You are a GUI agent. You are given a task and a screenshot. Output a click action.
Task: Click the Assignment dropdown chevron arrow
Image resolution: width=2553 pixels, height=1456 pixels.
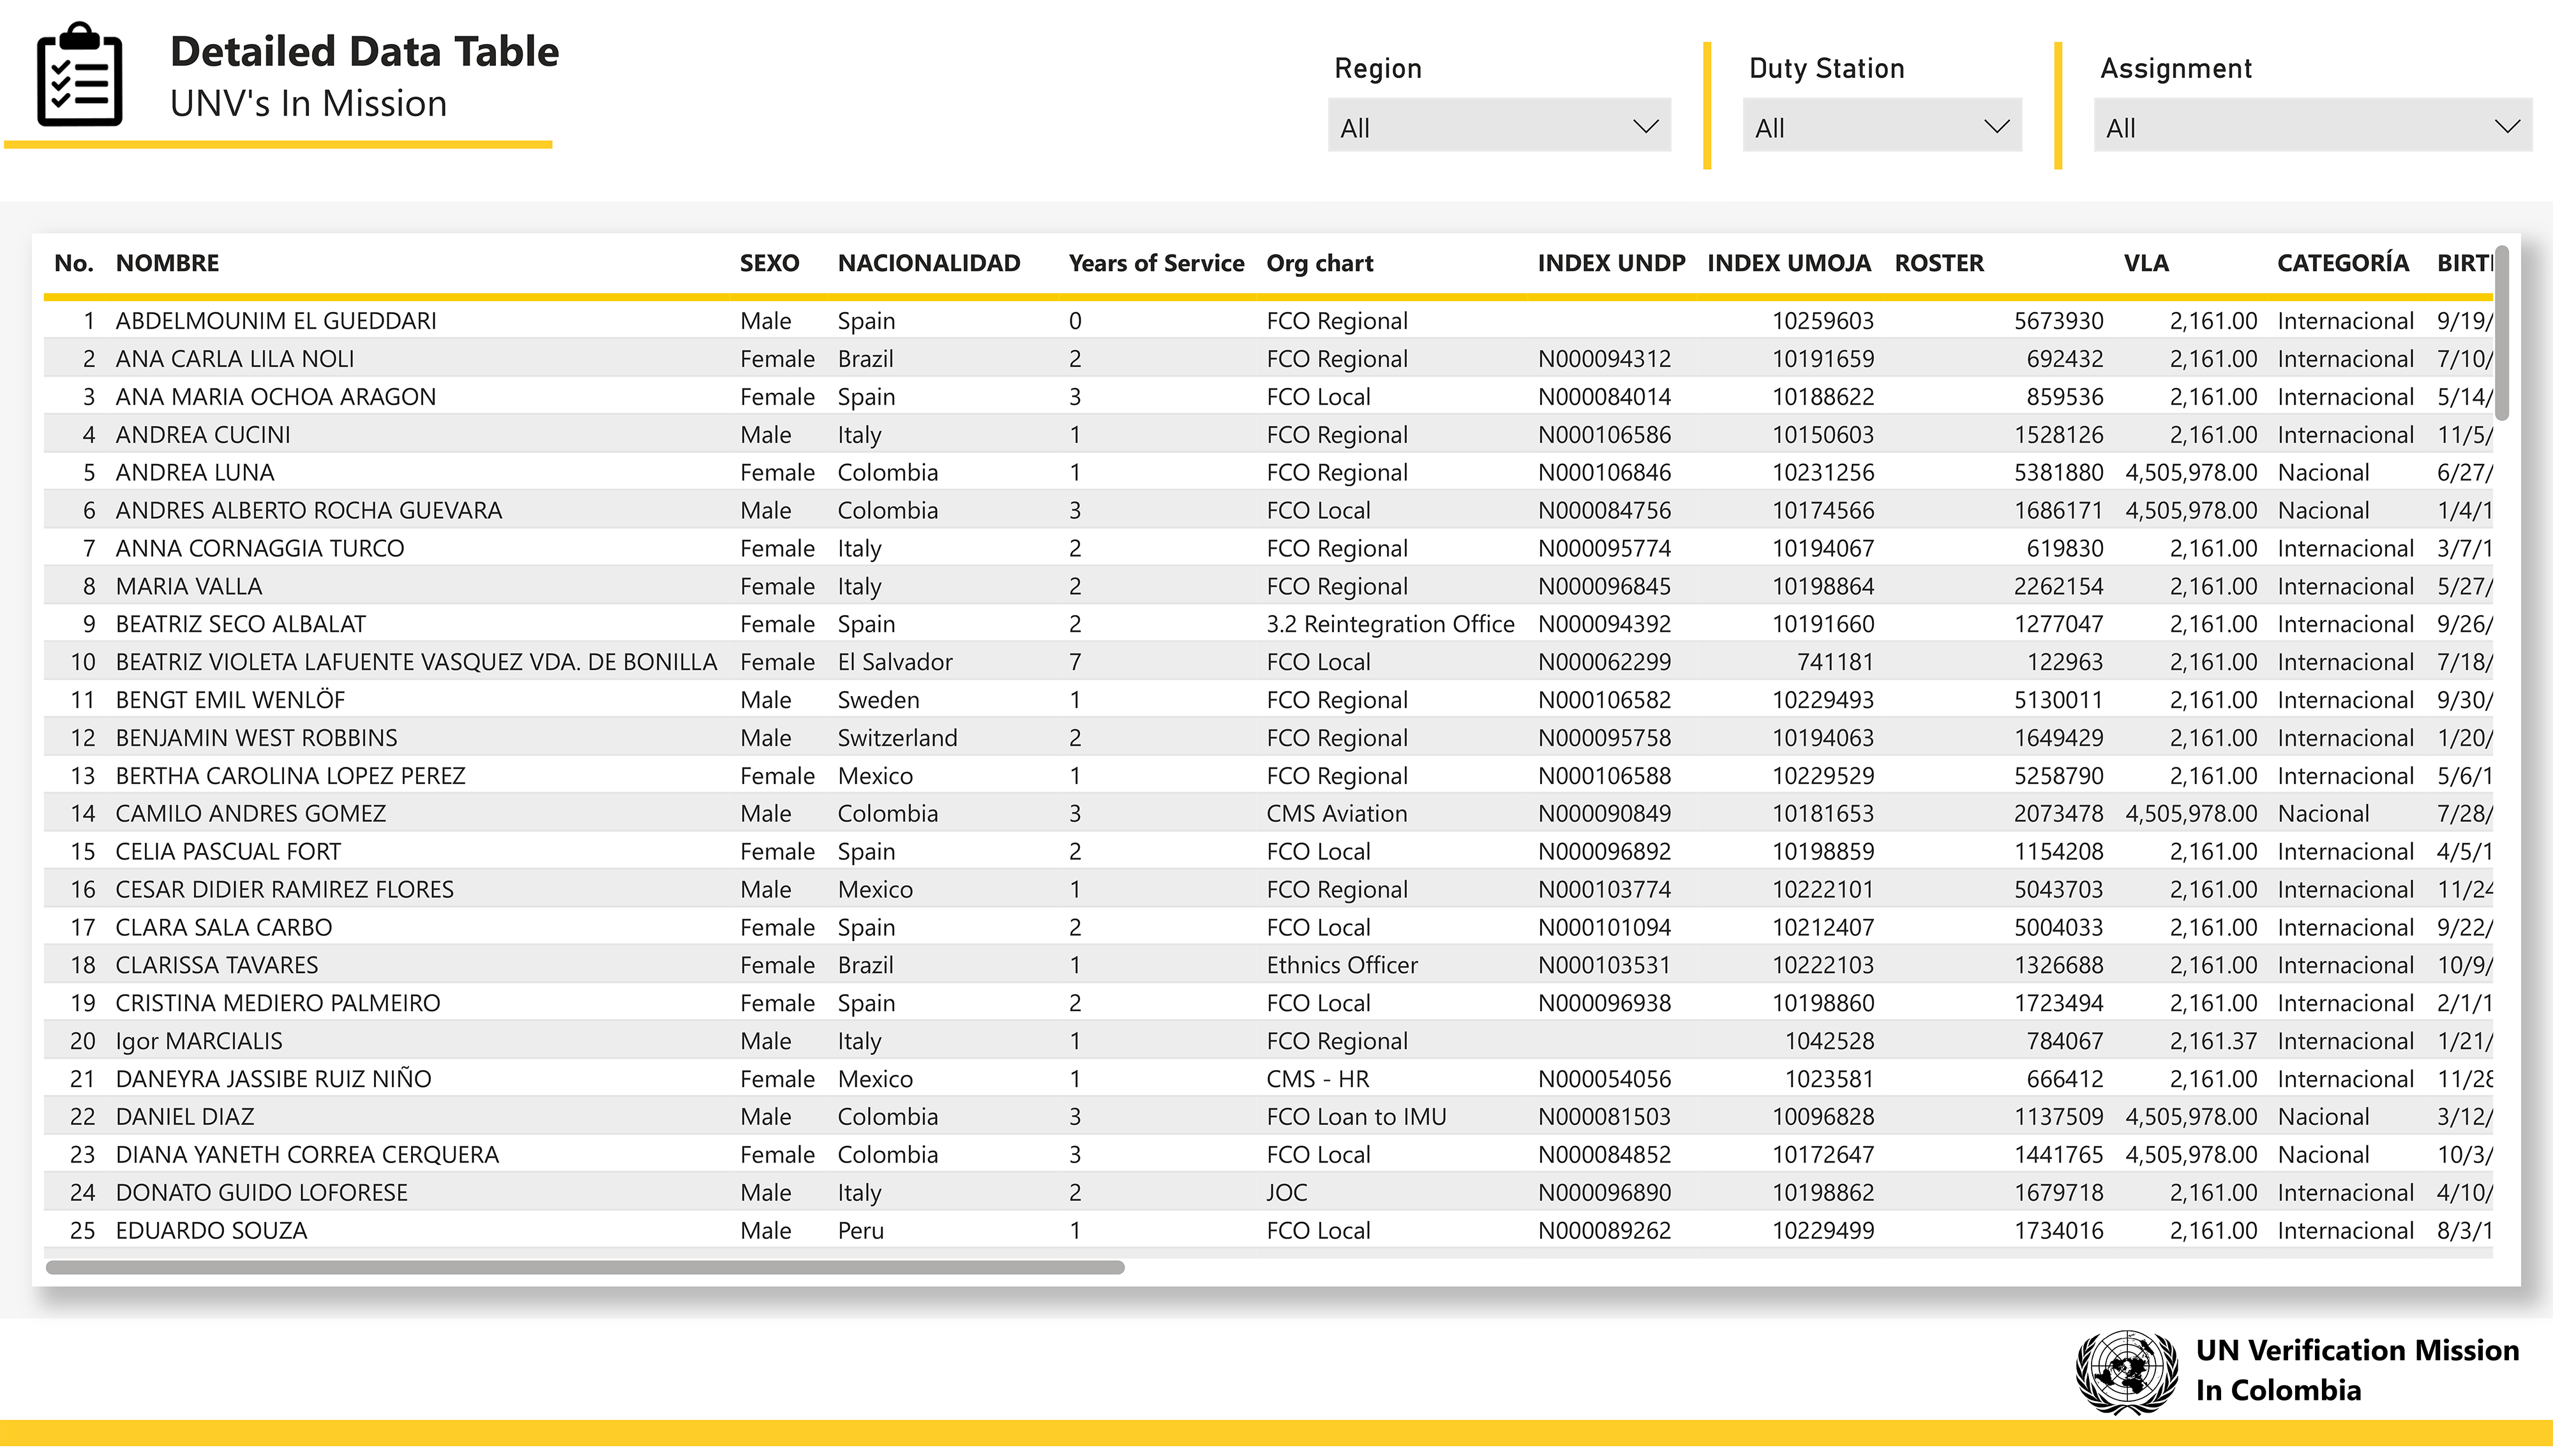point(2506,127)
